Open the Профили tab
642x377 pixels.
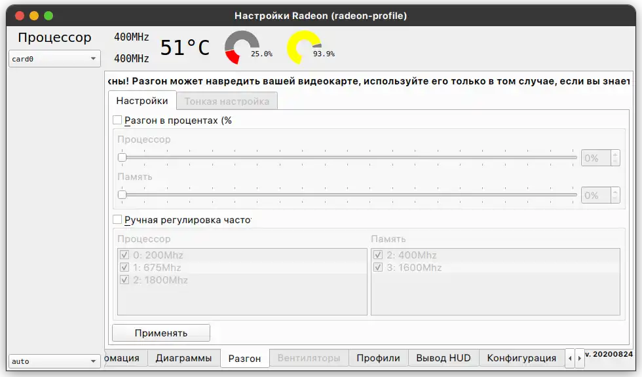coord(378,358)
